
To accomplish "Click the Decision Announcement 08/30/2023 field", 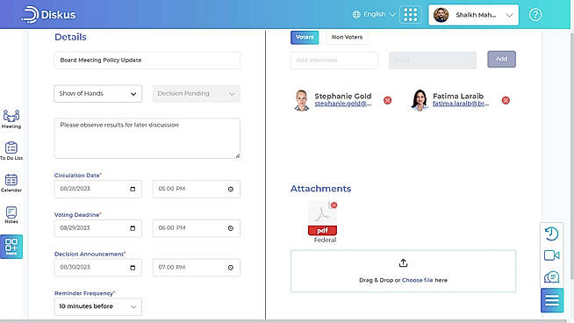I will click(x=97, y=268).
